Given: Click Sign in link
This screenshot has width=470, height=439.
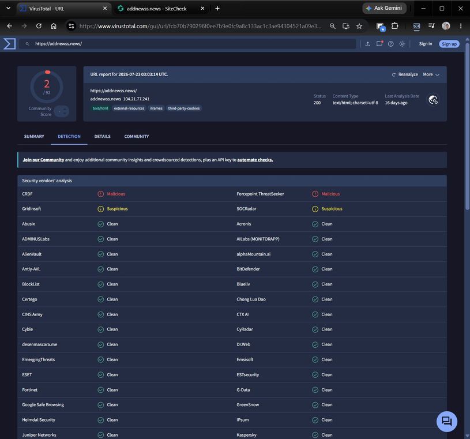Looking at the screenshot, I should 426,44.
